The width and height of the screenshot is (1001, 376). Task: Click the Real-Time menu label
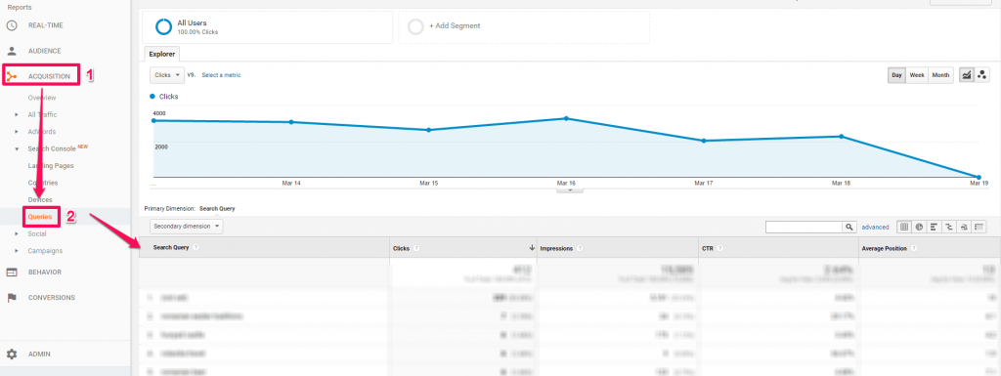tap(46, 25)
